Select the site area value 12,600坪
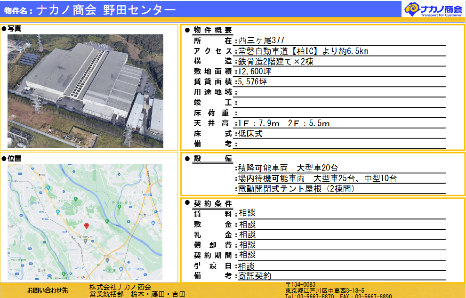 tap(254, 71)
